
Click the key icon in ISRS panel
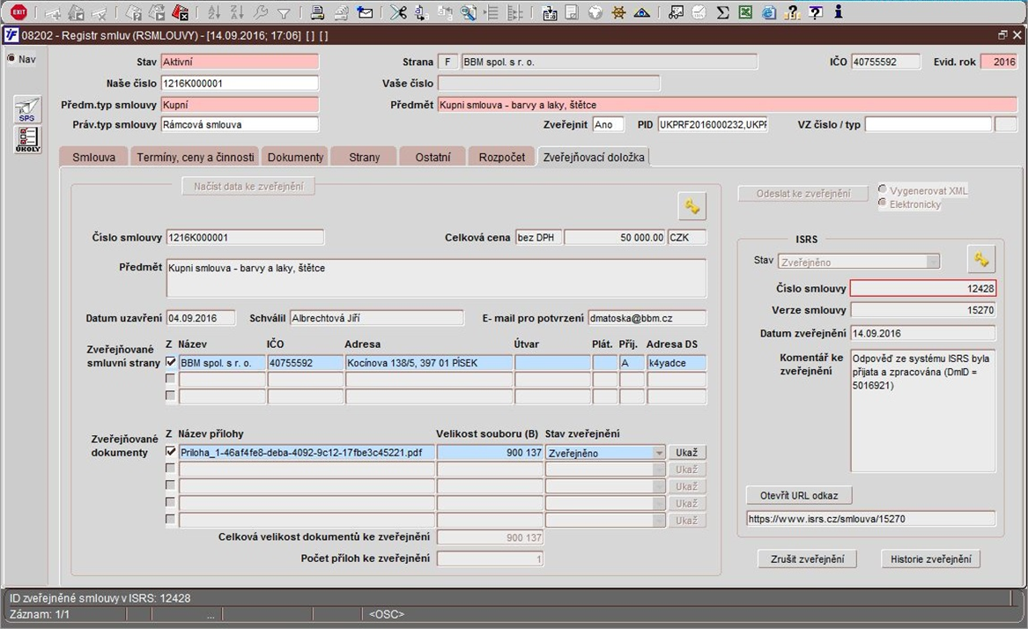coord(980,259)
